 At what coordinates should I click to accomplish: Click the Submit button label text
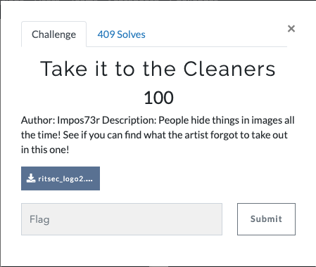pyautogui.click(x=266, y=219)
